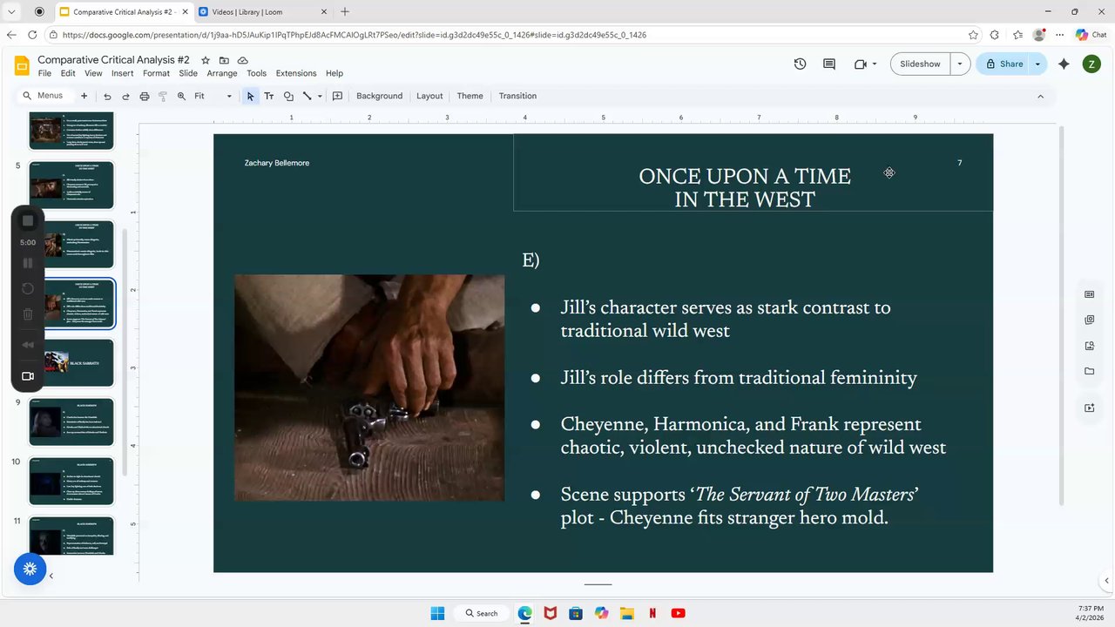Image resolution: width=1115 pixels, height=627 pixels.
Task: Click the New slide plus button
Action: pyautogui.click(x=84, y=96)
